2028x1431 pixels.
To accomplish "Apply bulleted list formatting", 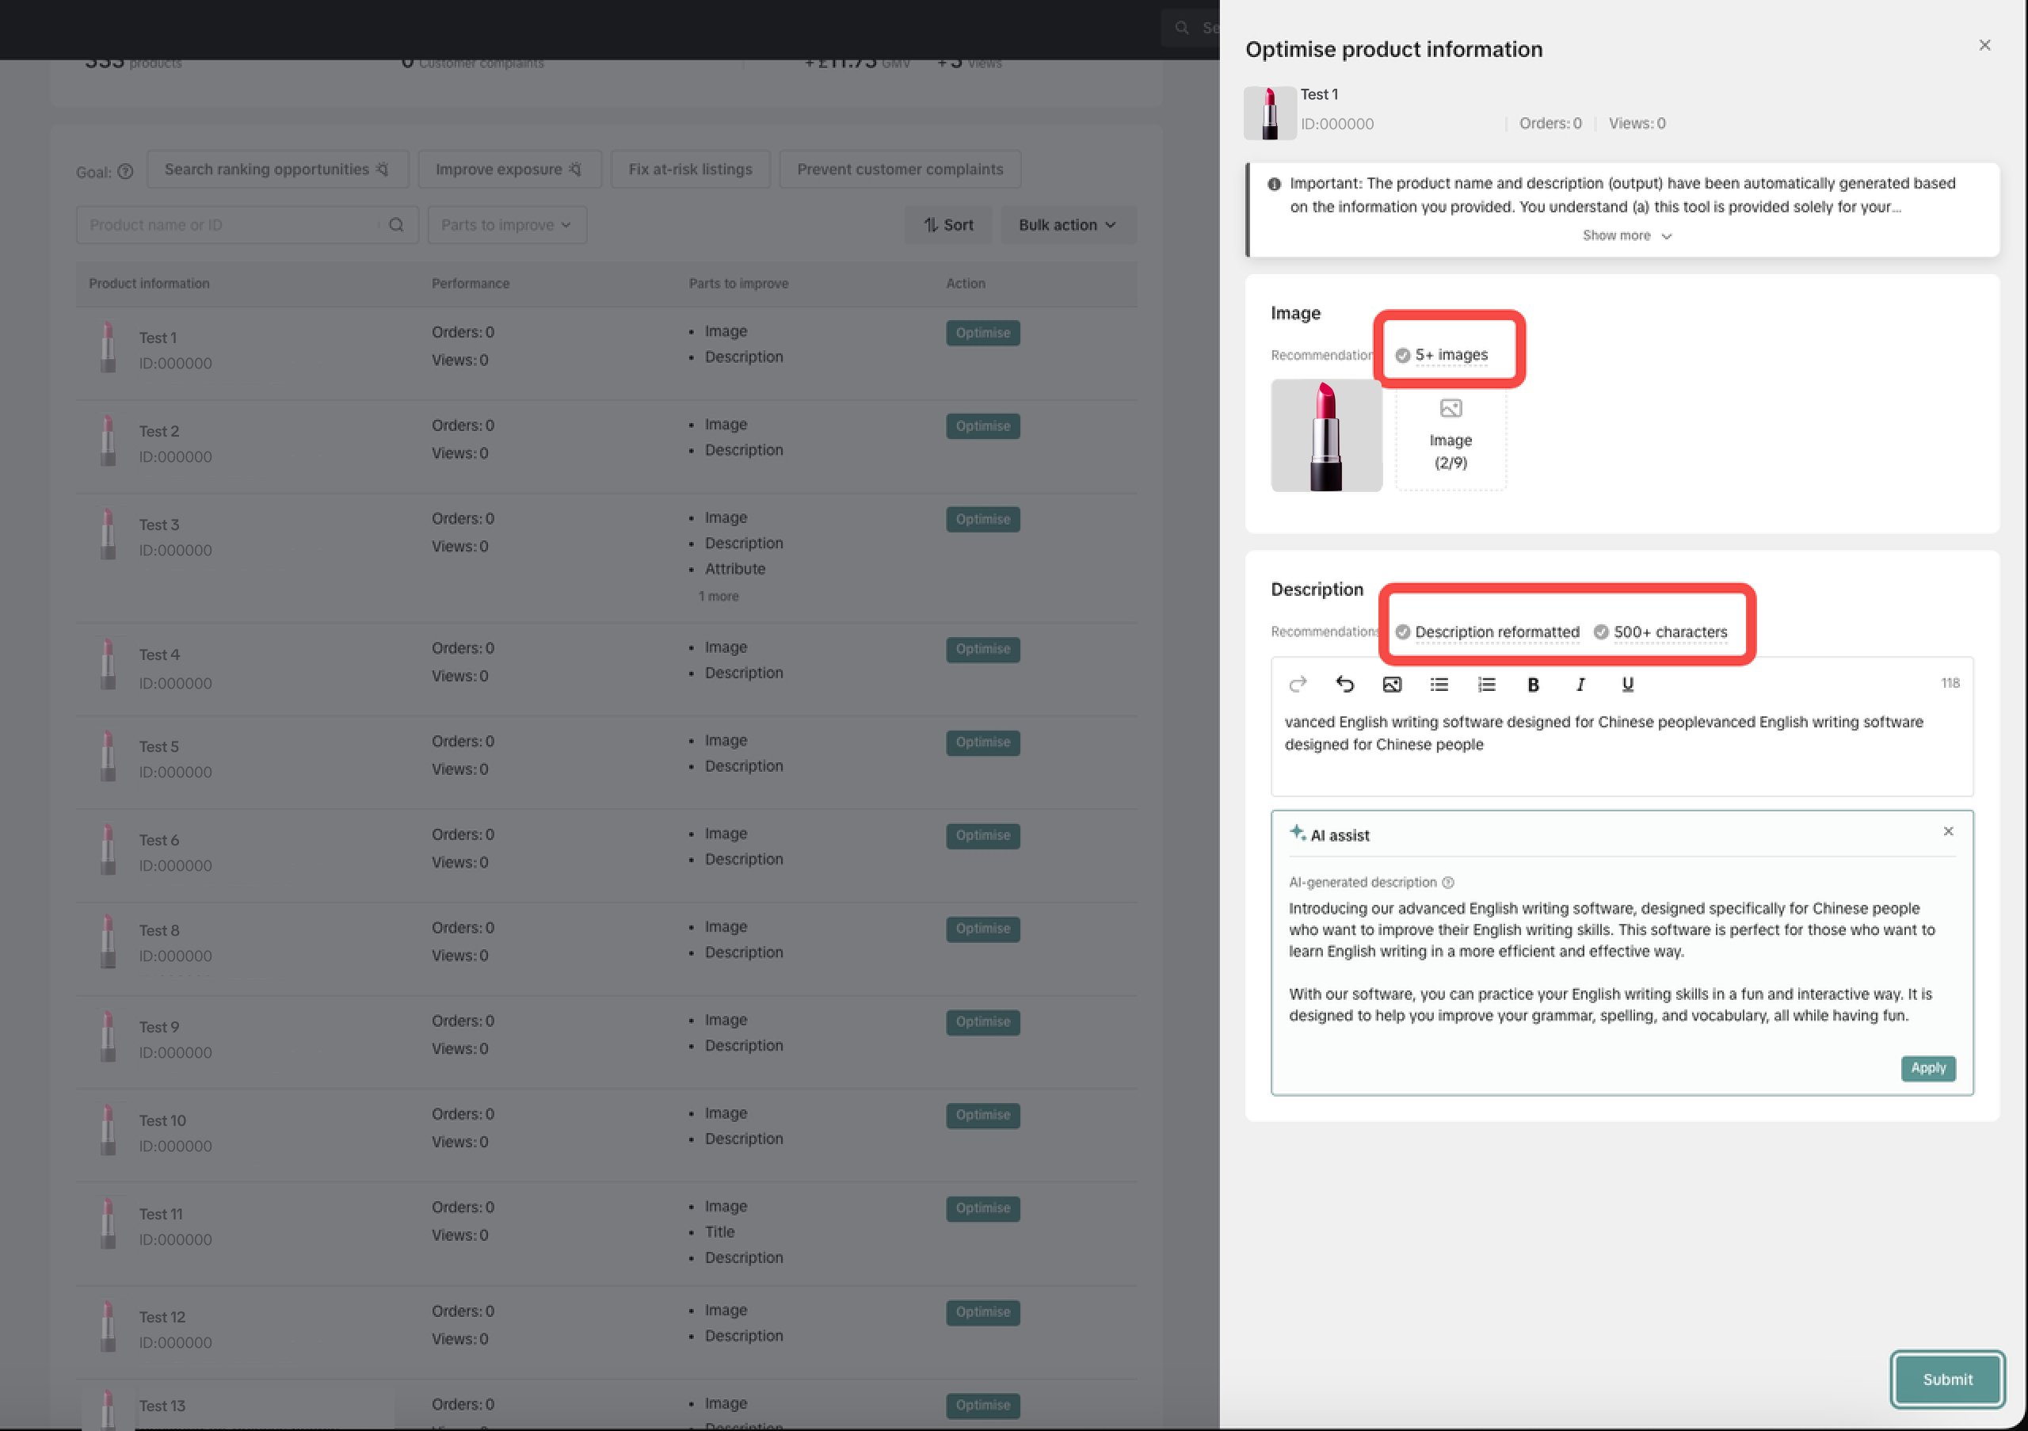I will [1439, 684].
